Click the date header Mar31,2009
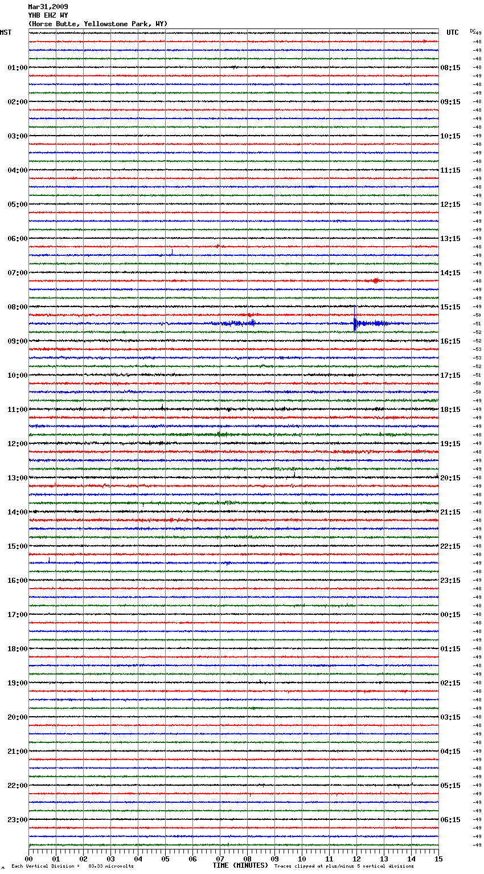Screen dimensions: 484x874 (x=48, y=7)
